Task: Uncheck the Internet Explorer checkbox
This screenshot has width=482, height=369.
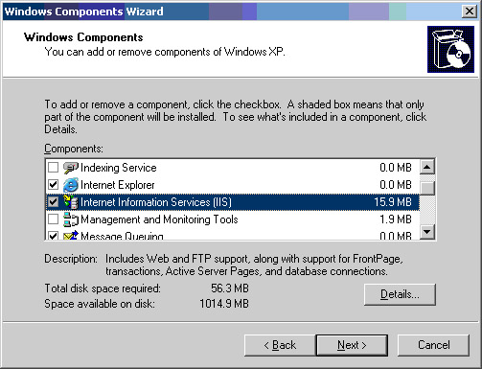Action: pyautogui.click(x=53, y=184)
